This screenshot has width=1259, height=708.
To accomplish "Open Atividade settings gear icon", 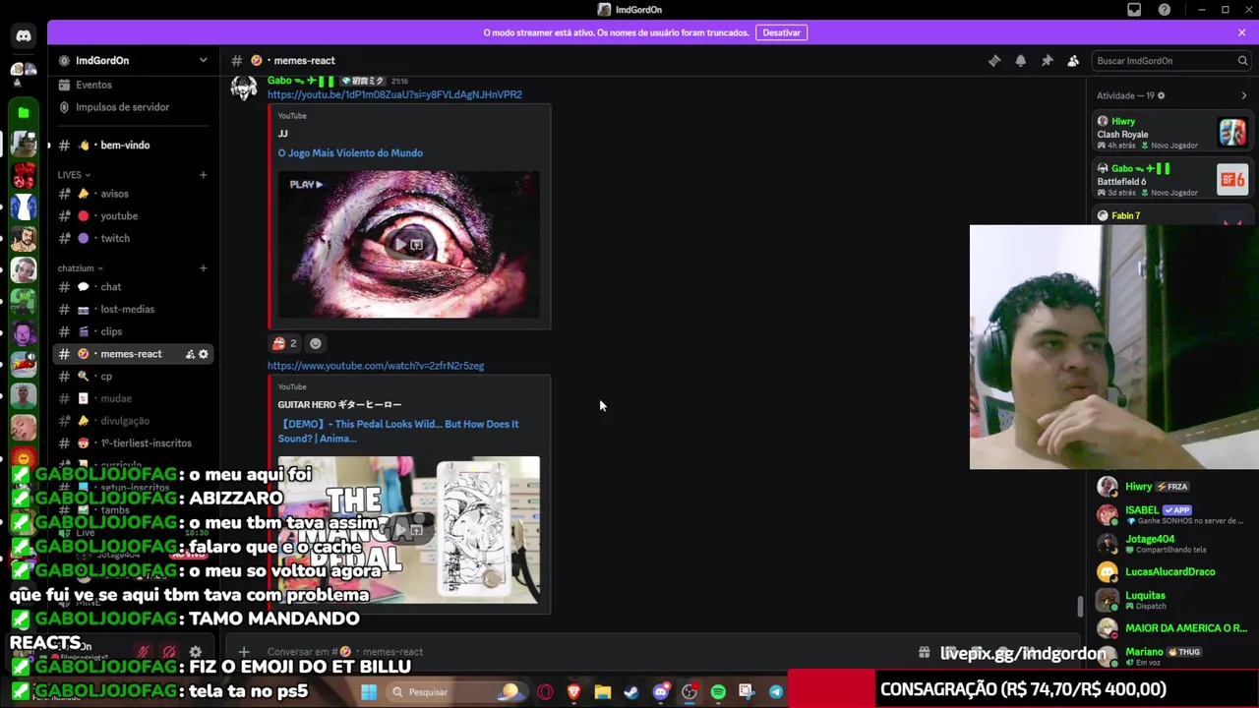I will 1161,95.
